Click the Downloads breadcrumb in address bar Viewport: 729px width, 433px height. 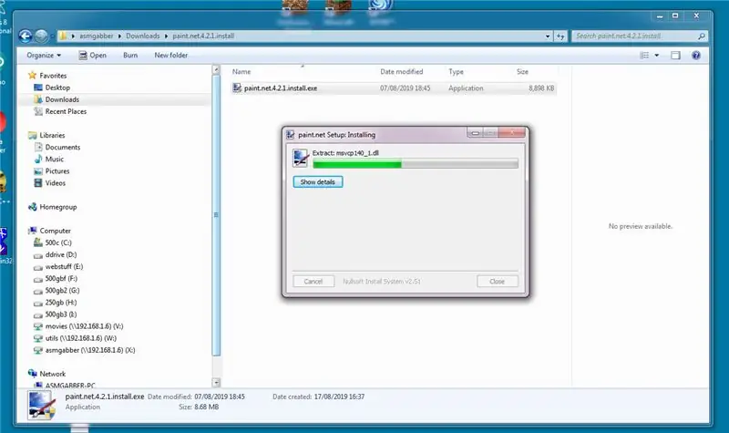(143, 36)
